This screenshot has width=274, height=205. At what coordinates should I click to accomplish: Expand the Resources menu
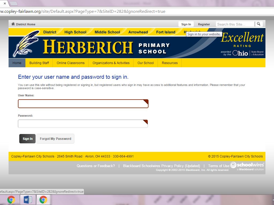click(x=170, y=63)
